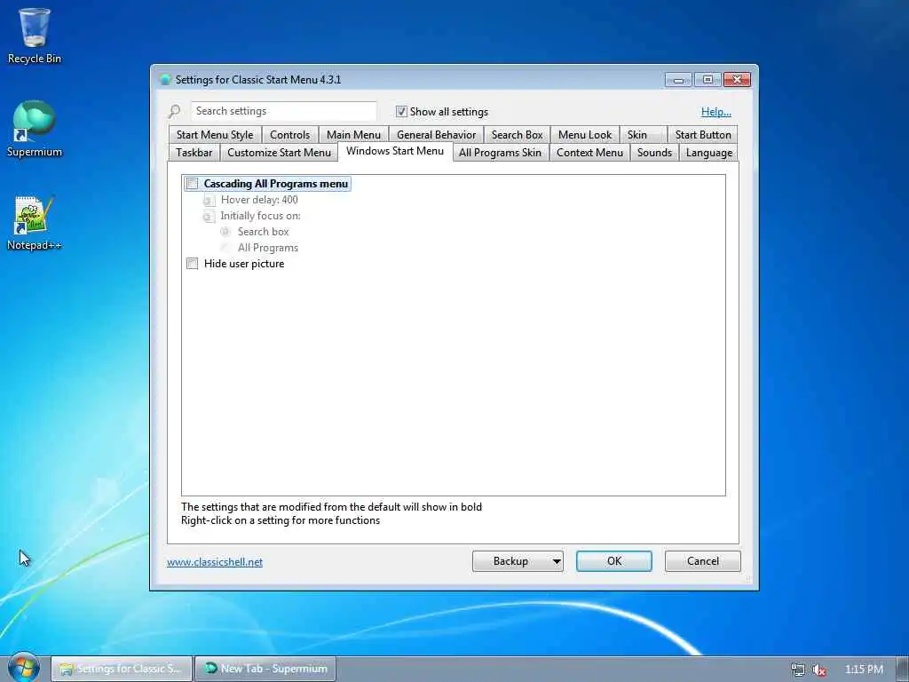The image size is (909, 682).
Task: Select the Supermium desktop shortcut
Action: coord(35,129)
